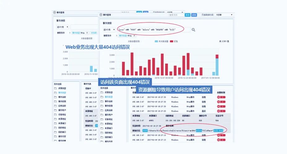287x154 pixels.
Task: Click the 告警级别 column header
Action: [221, 93]
